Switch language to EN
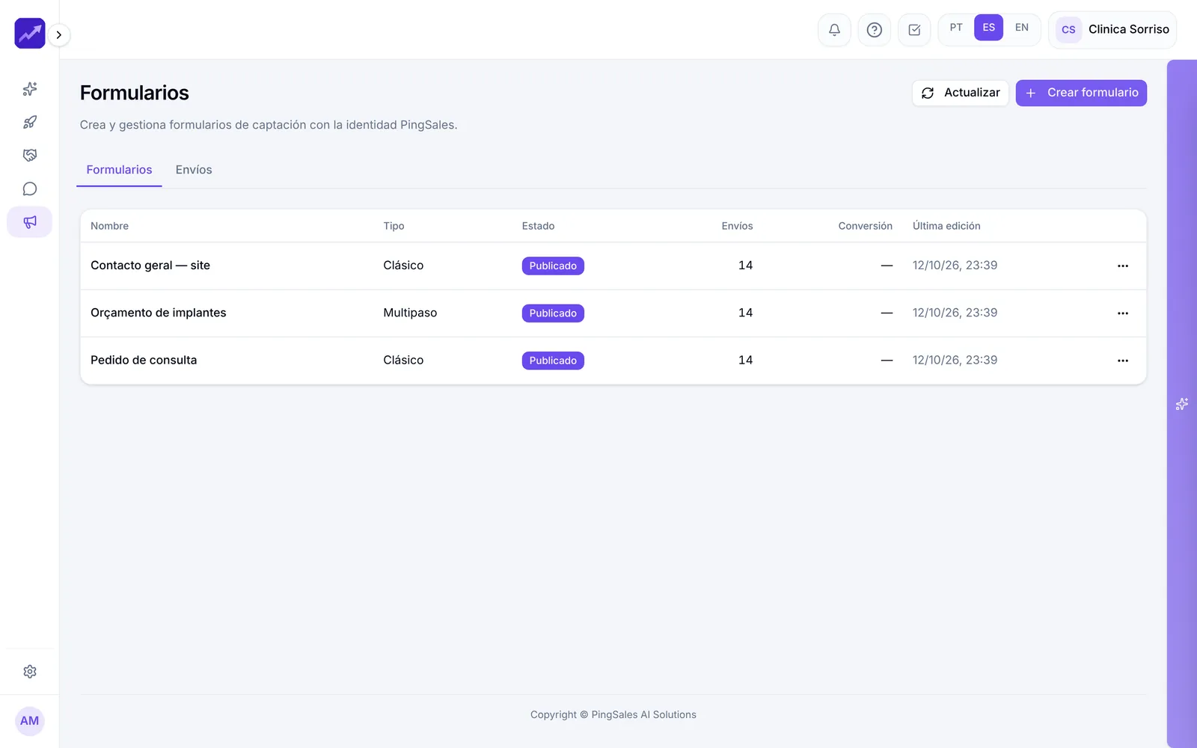Viewport: 1197px width, 748px height. [x=1022, y=28]
